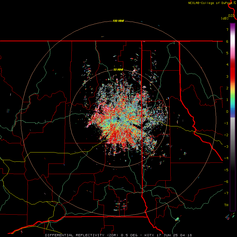237x237 pixels.
Task: Click the 0 value on color scale
Action: [x=227, y=112]
